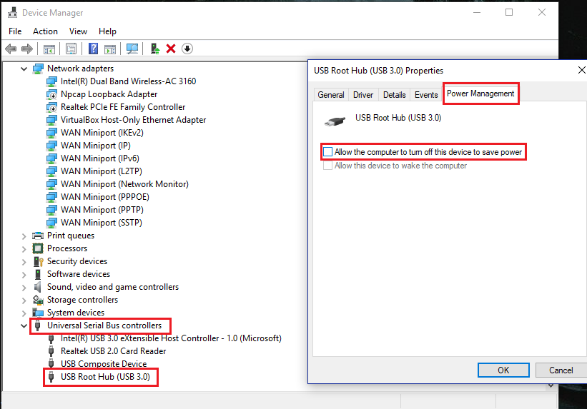Click the Npcap Loopback Adapter icon
The width and height of the screenshot is (587, 409).
pos(51,94)
